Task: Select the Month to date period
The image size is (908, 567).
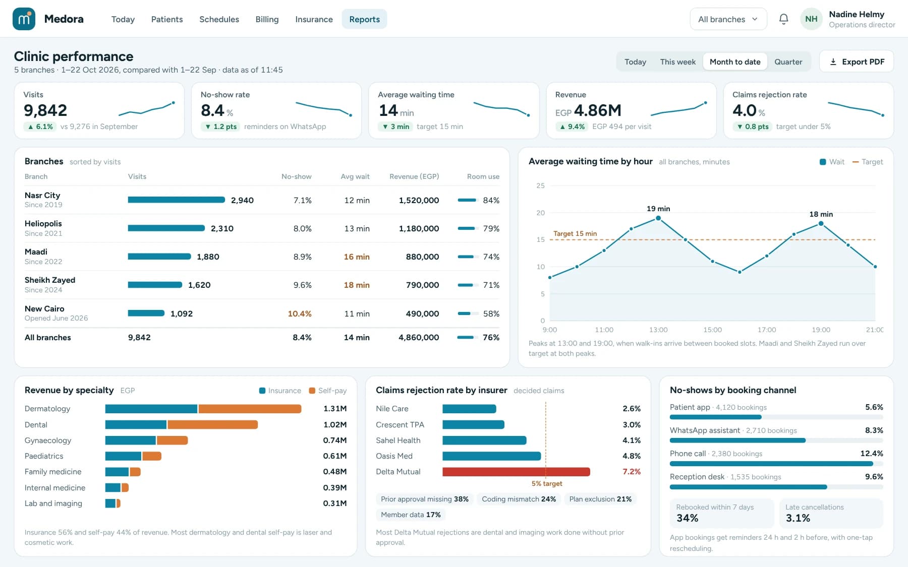Action: [735, 61]
